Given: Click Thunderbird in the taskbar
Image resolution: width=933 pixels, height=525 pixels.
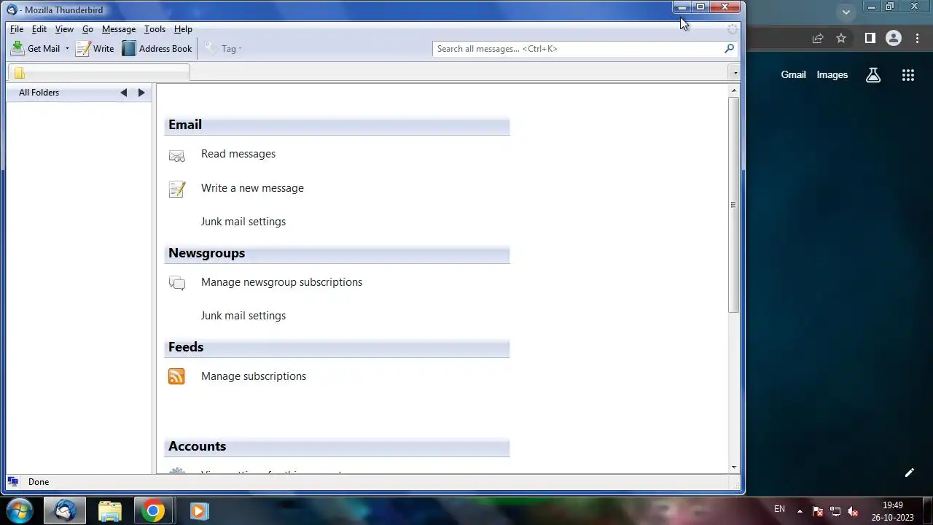Looking at the screenshot, I should pos(65,510).
